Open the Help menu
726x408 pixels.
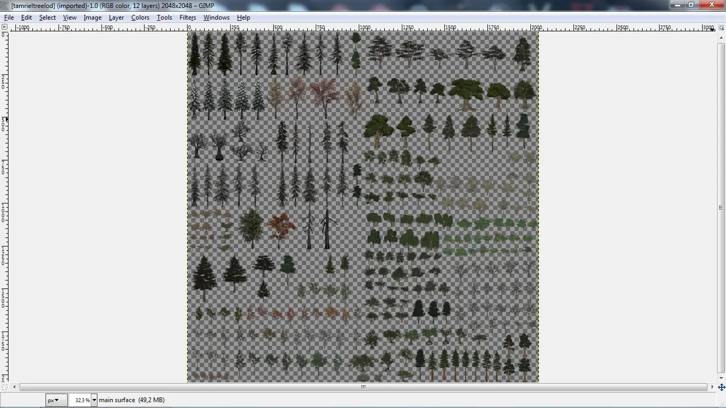(x=243, y=18)
